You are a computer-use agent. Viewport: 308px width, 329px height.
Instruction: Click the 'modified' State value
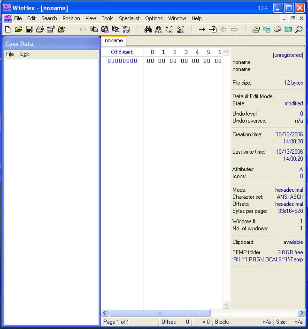click(x=294, y=103)
